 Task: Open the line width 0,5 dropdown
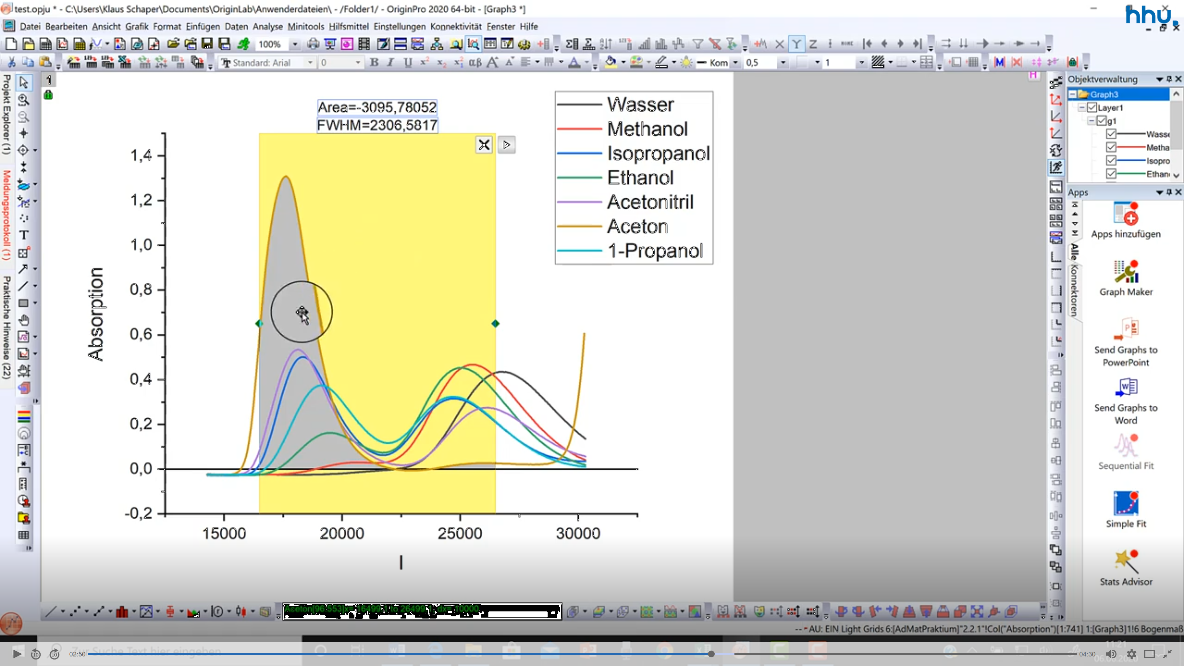coord(783,63)
